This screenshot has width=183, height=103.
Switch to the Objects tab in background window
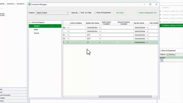coord(163,54)
